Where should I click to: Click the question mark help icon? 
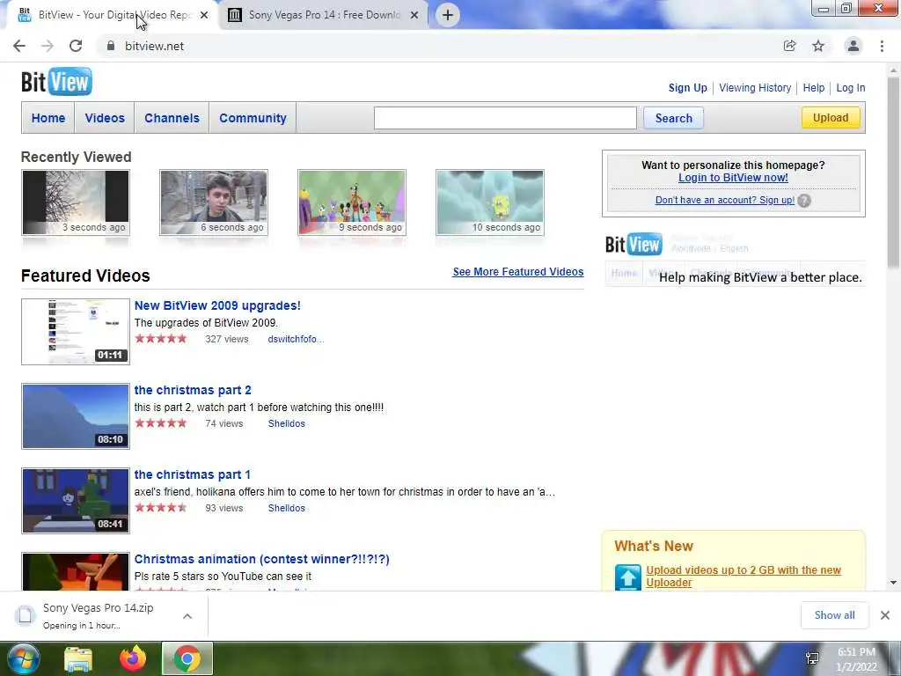coord(804,201)
